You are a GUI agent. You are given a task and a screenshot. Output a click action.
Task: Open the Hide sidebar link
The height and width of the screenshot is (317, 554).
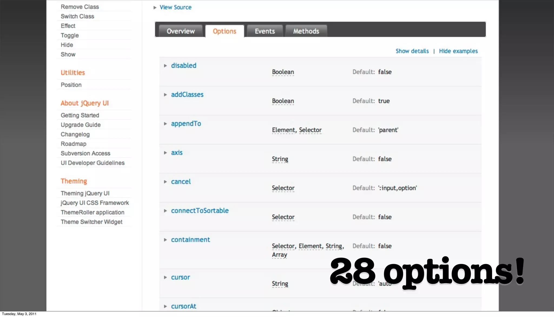pyautogui.click(x=67, y=45)
